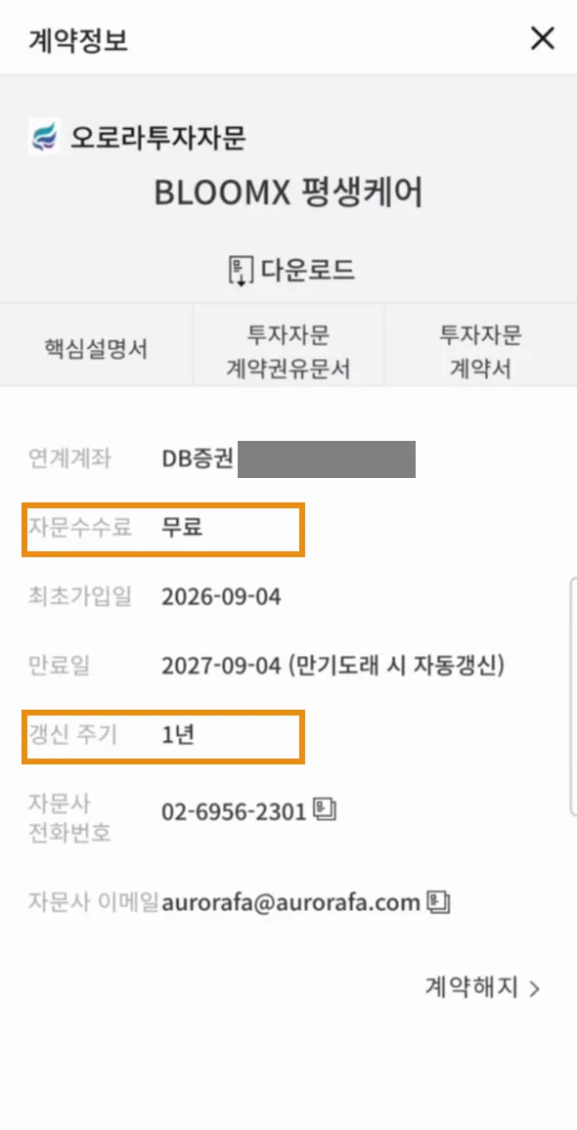This screenshot has width=577, height=1130.
Task: Copy the advisor email address icon
Action: coord(438,901)
